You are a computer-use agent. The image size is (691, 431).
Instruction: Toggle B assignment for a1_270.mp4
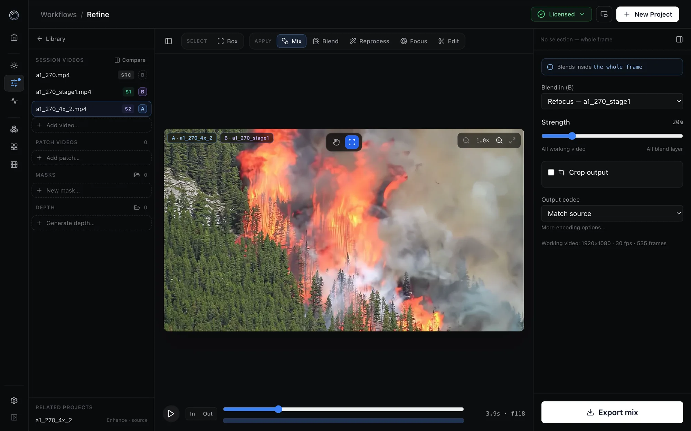click(x=142, y=75)
